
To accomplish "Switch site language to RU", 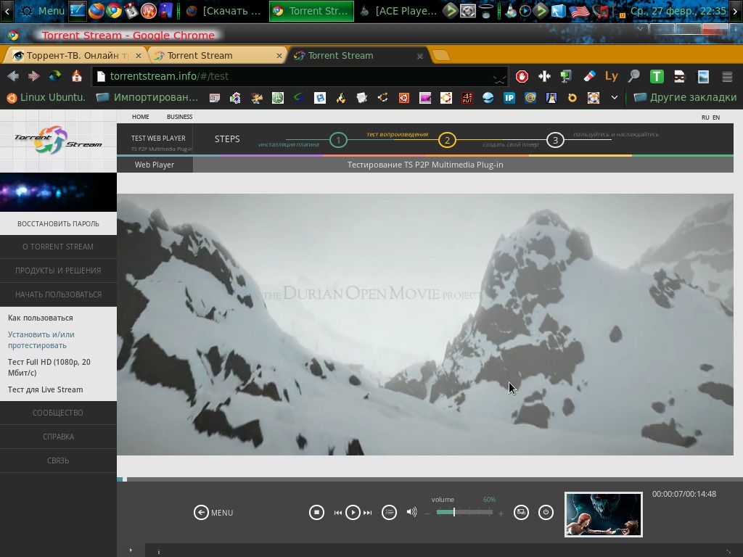I will pyautogui.click(x=705, y=117).
